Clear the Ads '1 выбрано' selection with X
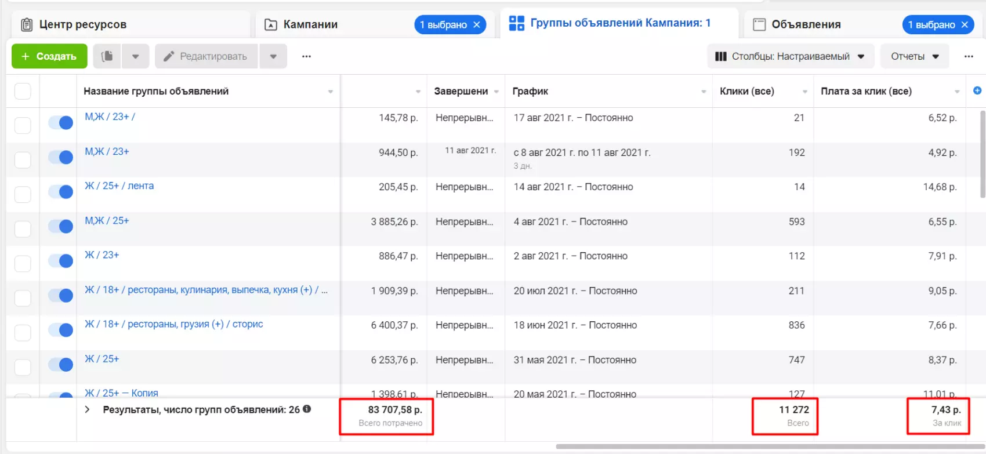The image size is (986, 454). tap(965, 25)
